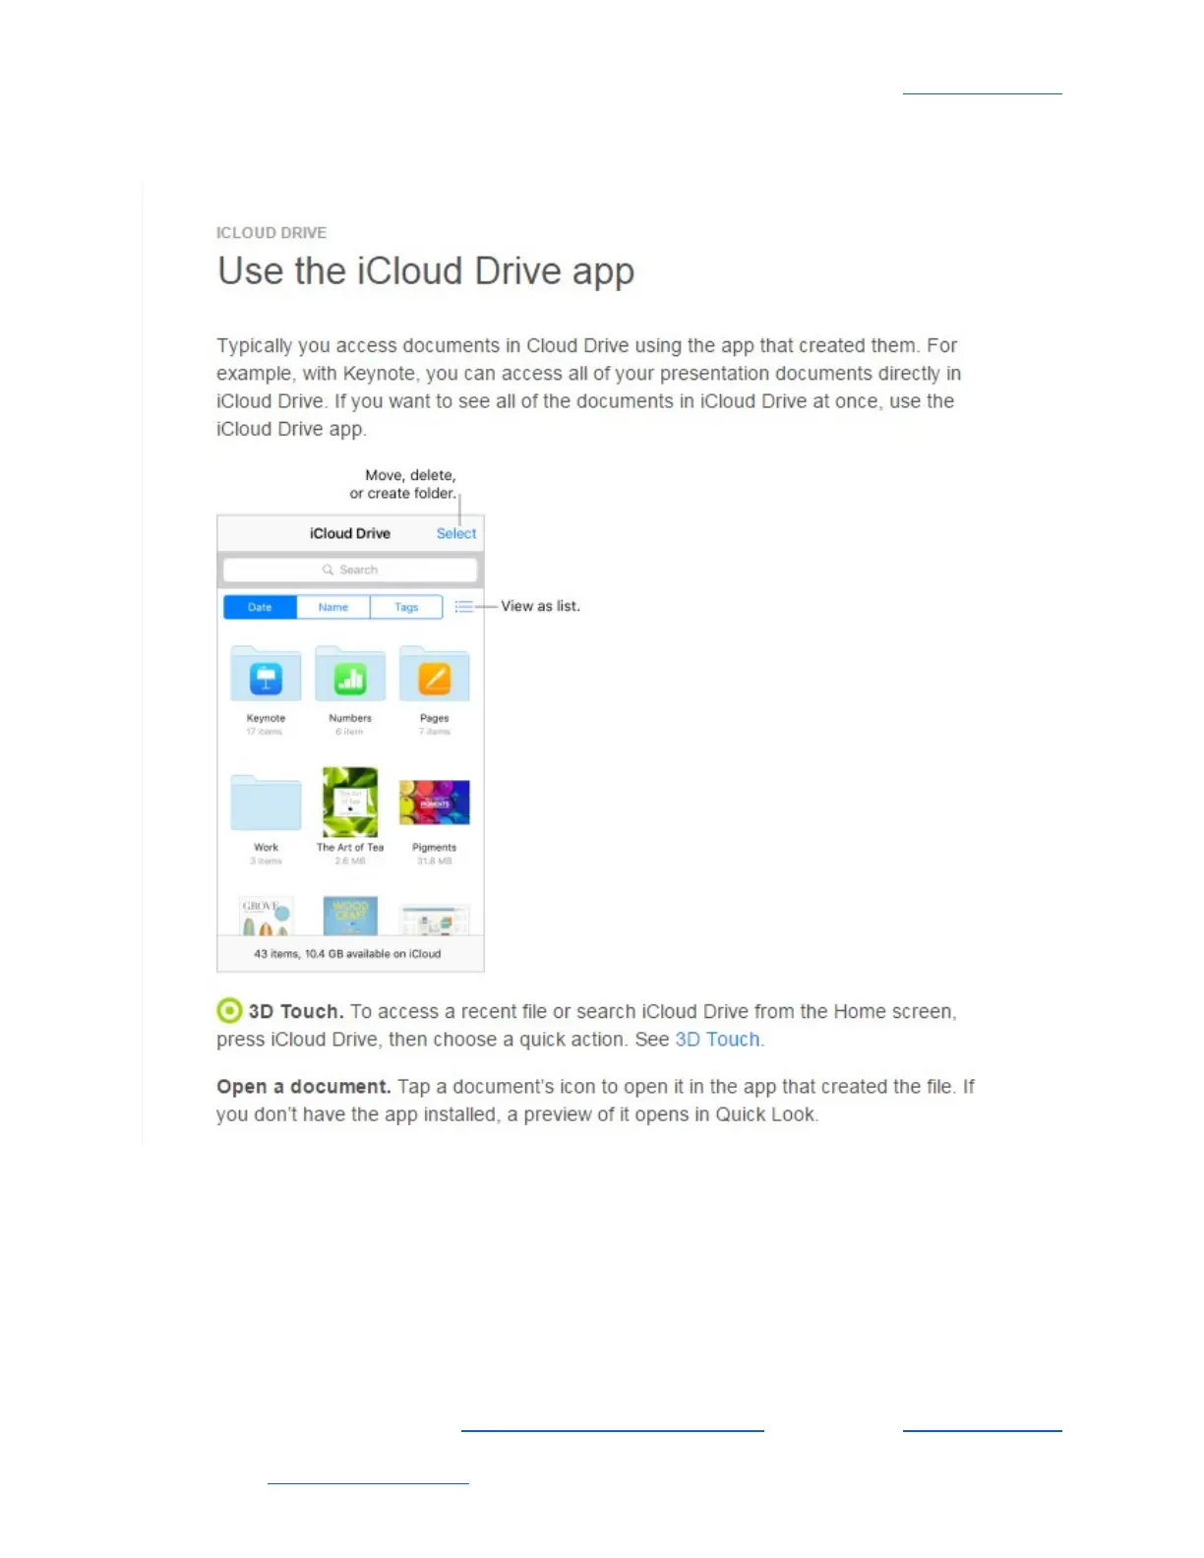Image resolution: width=1204 pixels, height=1558 pixels.
Task: Tap Select in iCloud Drive header
Action: pos(456,533)
